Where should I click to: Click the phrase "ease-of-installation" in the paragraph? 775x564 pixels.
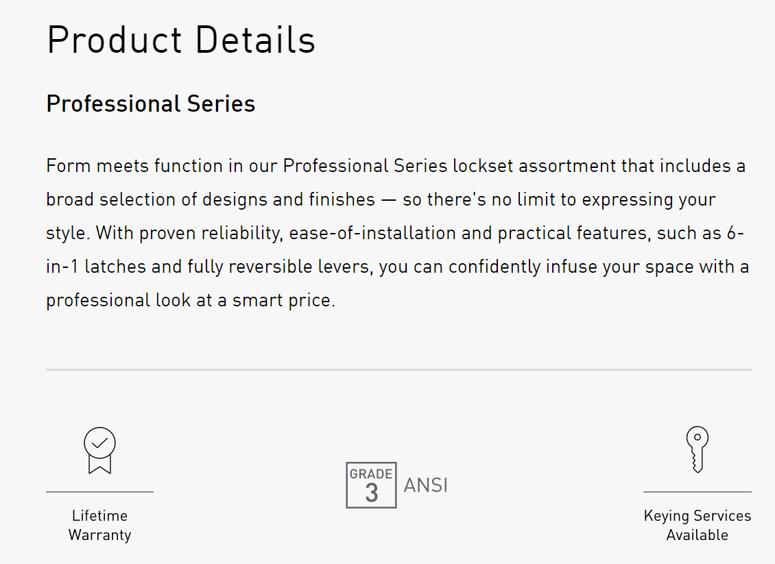click(373, 233)
